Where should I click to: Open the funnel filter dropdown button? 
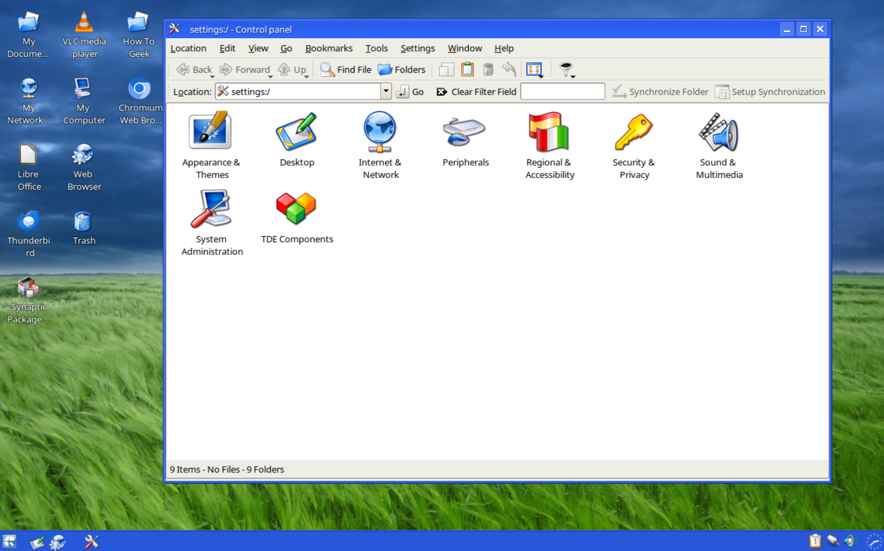(567, 70)
